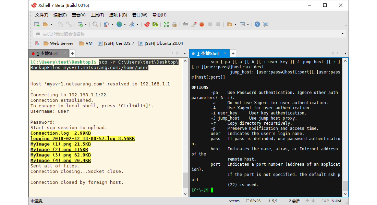Expand the Open session dropdown arrow
Screen dimensions: 377x205
51,25
